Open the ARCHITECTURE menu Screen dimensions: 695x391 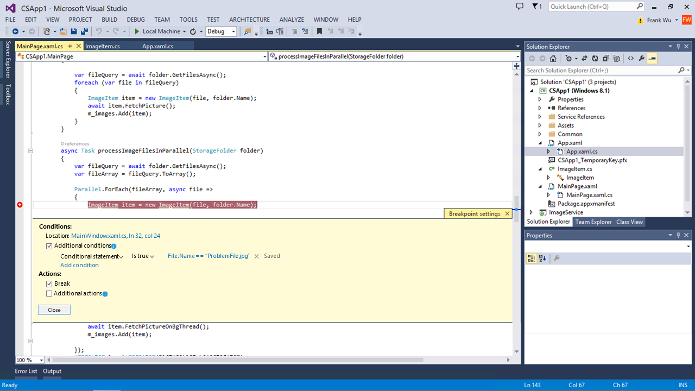point(249,20)
